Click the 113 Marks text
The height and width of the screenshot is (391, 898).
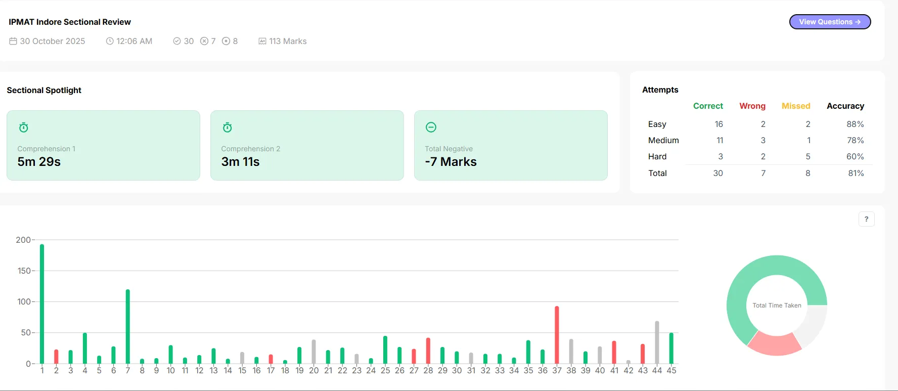288,41
